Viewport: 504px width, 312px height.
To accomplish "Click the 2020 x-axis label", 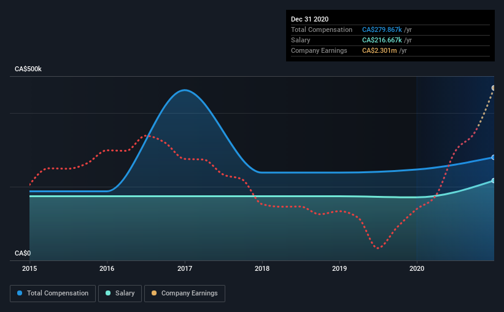I will coord(417,268).
